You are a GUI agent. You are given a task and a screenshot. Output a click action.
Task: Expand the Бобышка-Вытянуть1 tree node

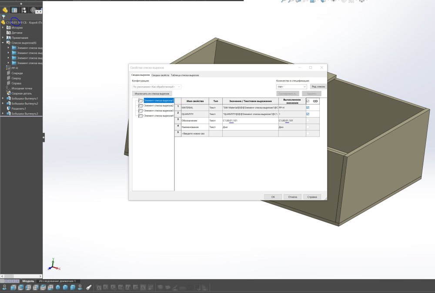point(3,98)
